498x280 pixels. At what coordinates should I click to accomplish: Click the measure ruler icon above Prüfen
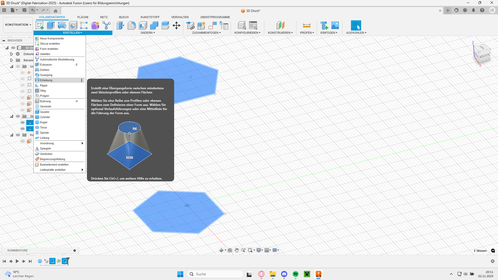306,25
